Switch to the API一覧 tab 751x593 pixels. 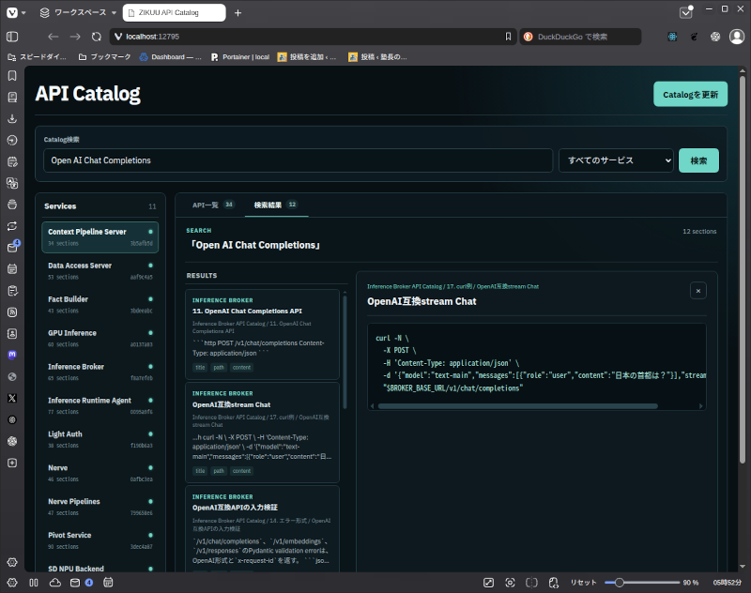[213, 205]
